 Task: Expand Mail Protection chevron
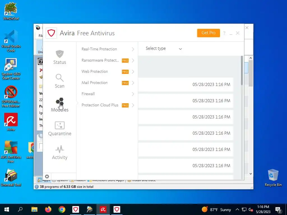tap(133, 83)
